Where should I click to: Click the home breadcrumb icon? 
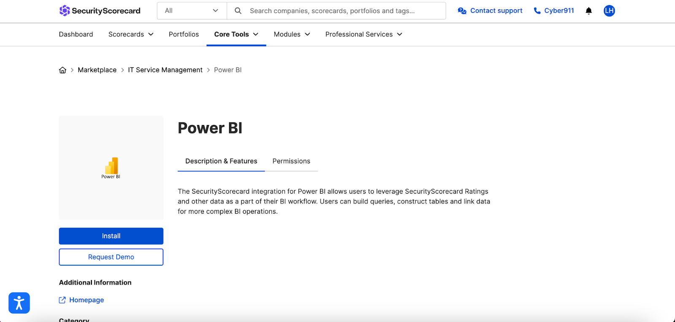[62, 70]
